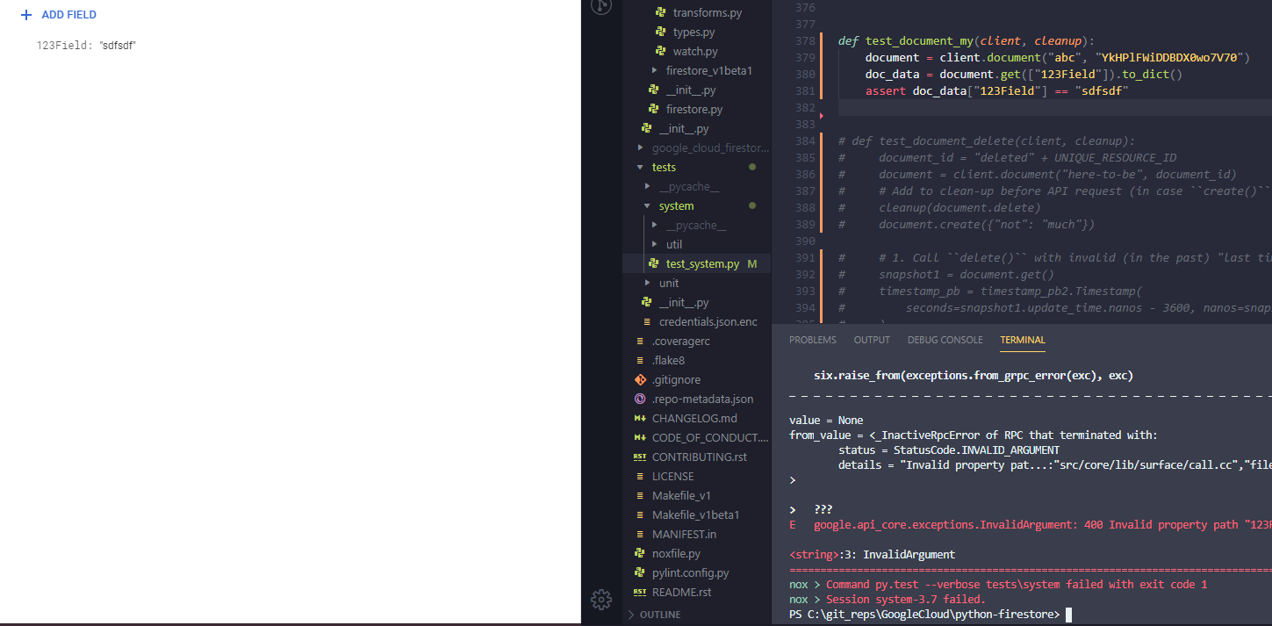The width and height of the screenshot is (1272, 626).
Task: Click the Python icon beside noxfile.py
Action: pyautogui.click(x=638, y=553)
